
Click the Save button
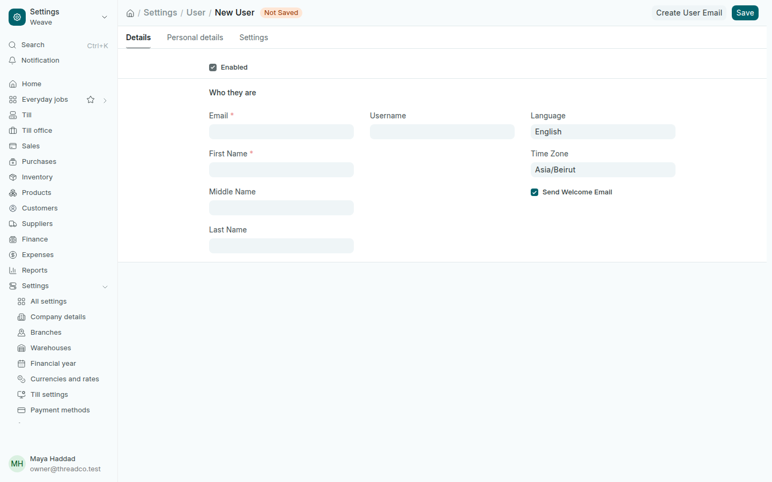(745, 13)
